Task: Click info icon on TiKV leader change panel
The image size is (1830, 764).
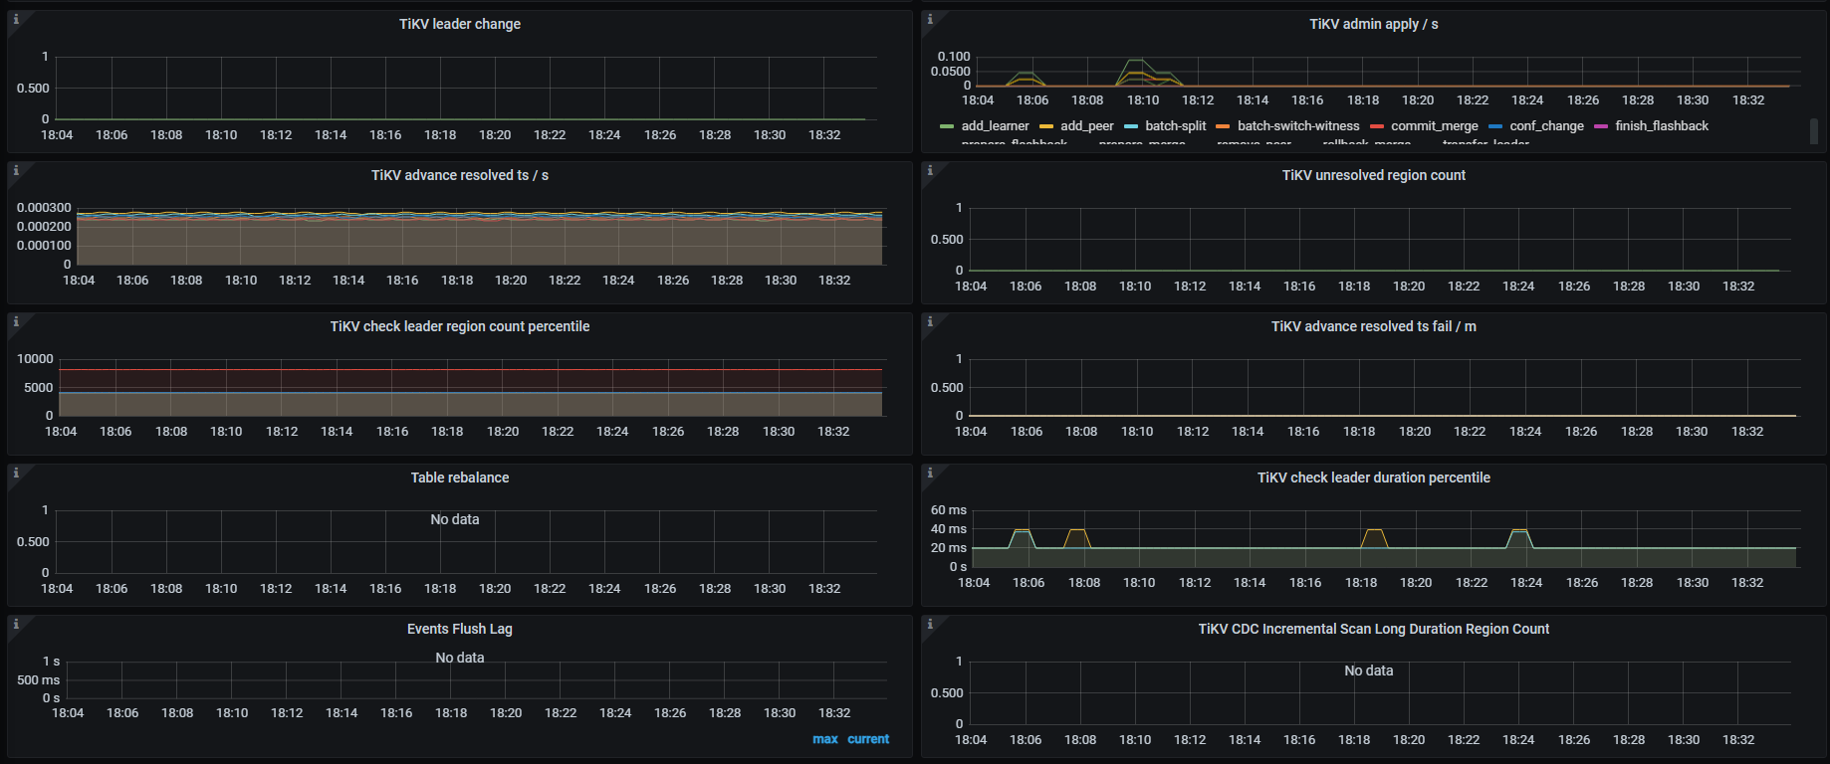Action: pos(16,20)
